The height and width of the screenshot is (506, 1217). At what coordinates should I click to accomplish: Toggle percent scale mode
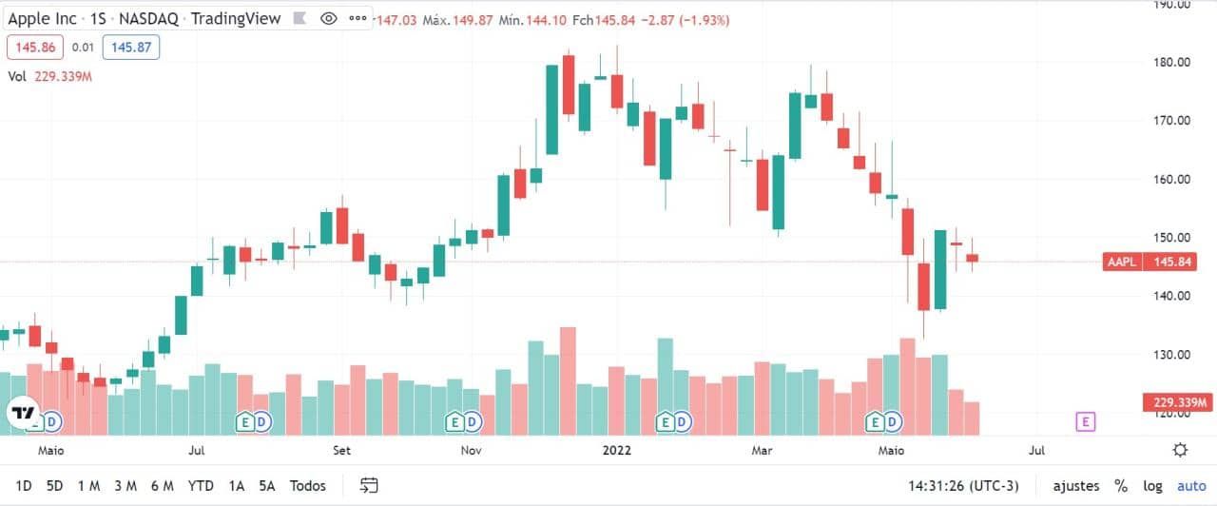pos(1121,486)
